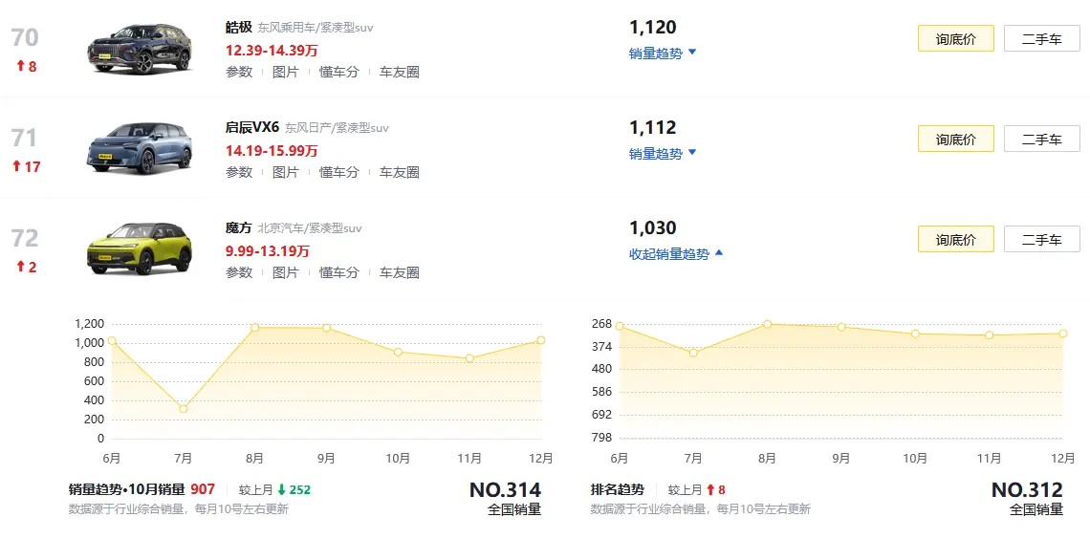
Task: Click 询底价 button for 魔方
Action: point(956,239)
